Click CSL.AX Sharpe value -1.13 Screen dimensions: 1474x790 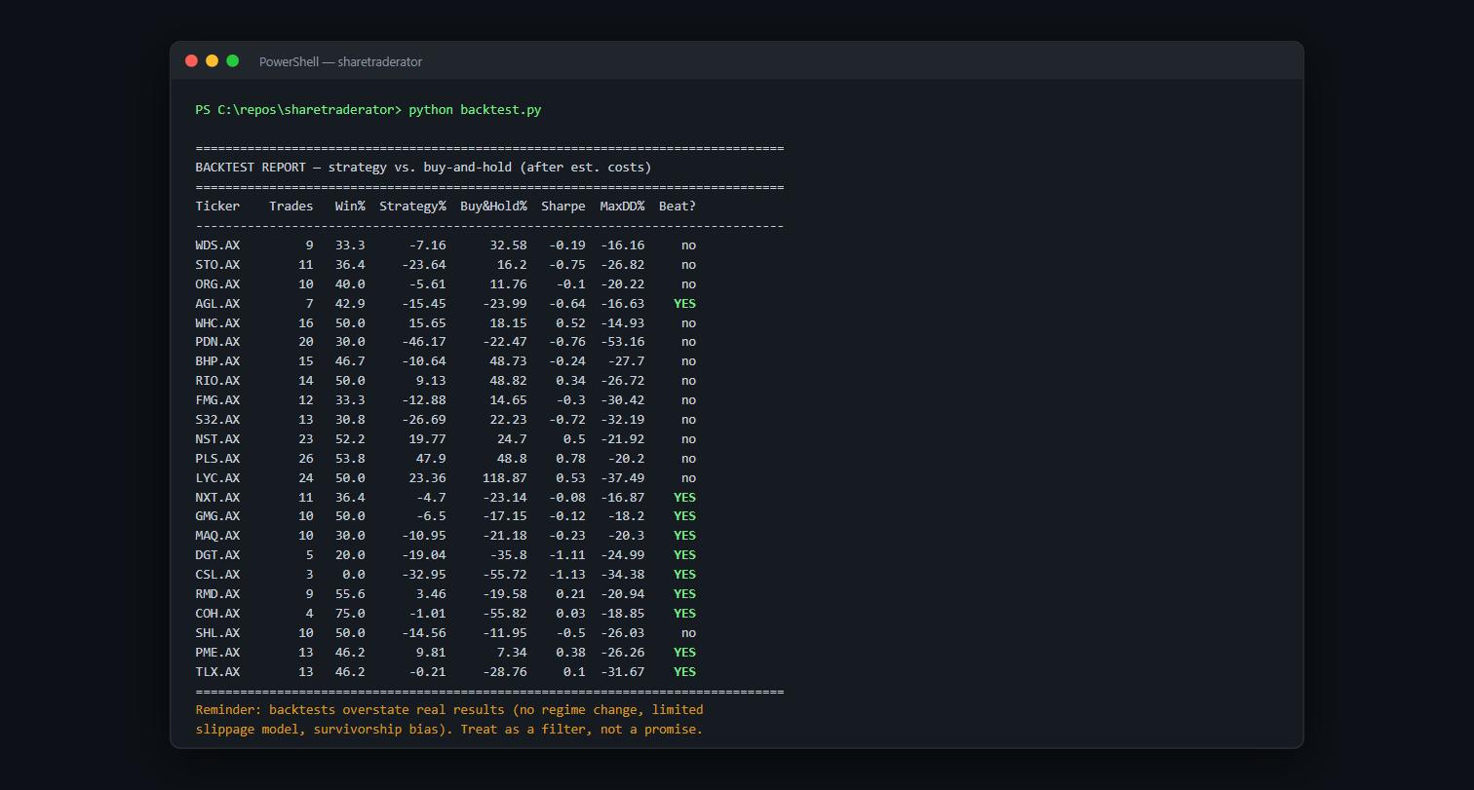click(567, 574)
